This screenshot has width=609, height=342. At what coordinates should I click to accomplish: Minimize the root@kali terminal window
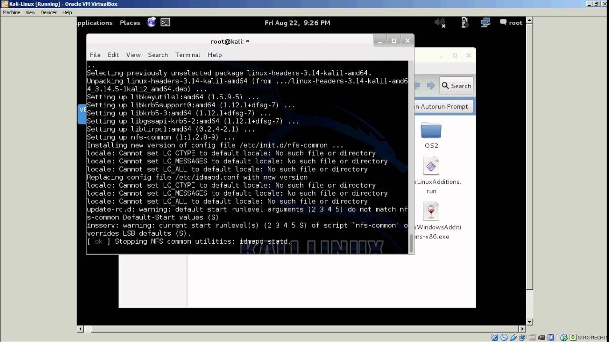click(380, 41)
